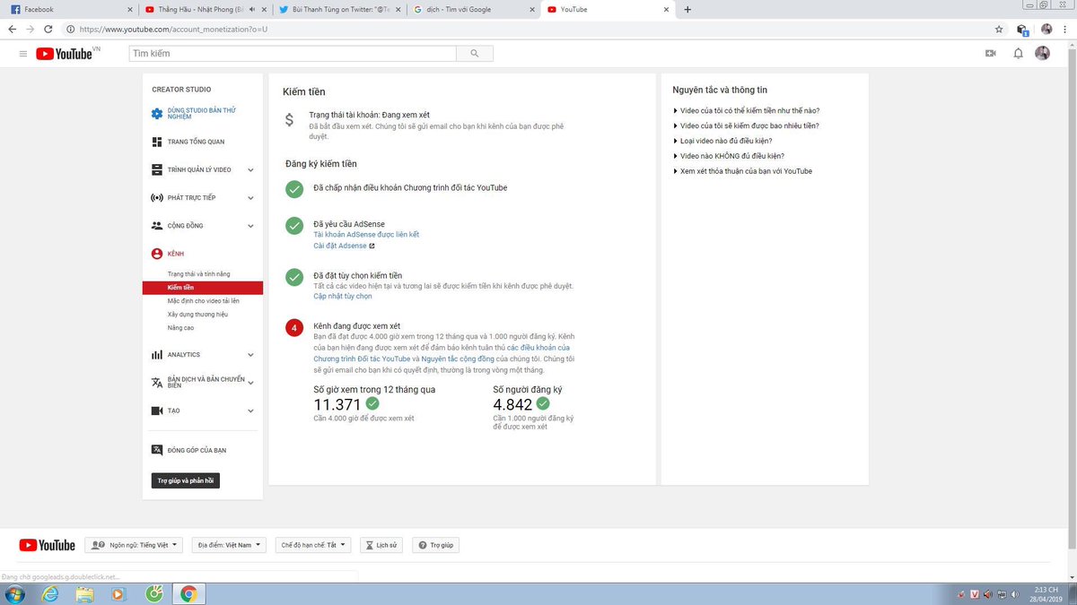Open Chrome three-dot menu
Image resolution: width=1077 pixels, height=605 pixels.
tap(1066, 29)
